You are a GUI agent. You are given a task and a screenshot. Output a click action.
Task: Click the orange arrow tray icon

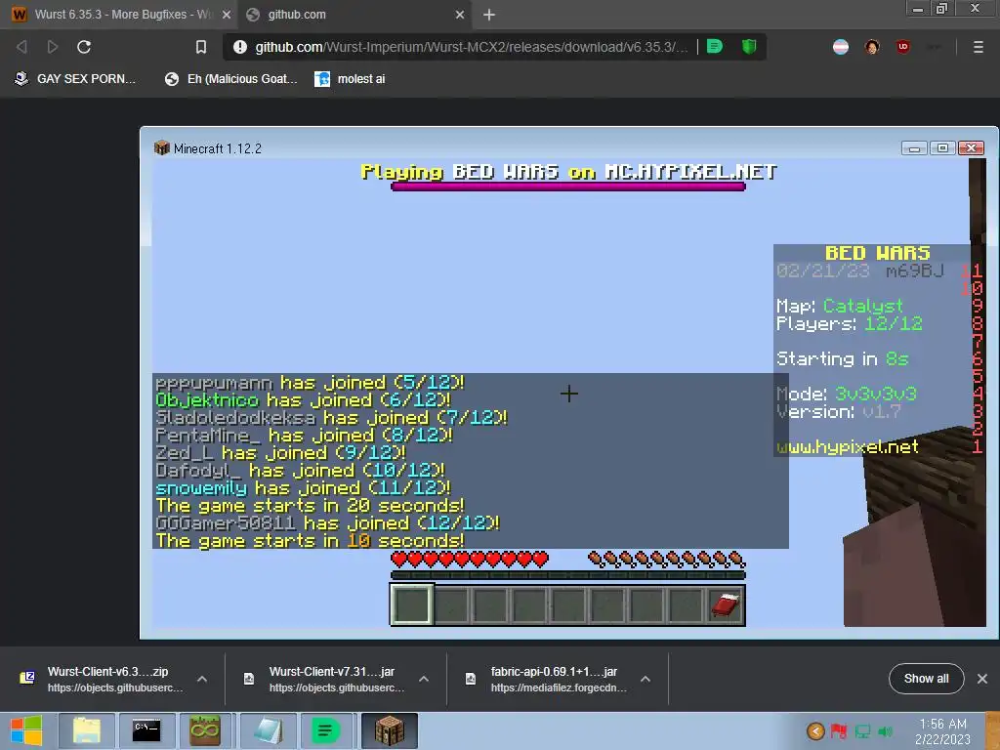click(x=815, y=730)
